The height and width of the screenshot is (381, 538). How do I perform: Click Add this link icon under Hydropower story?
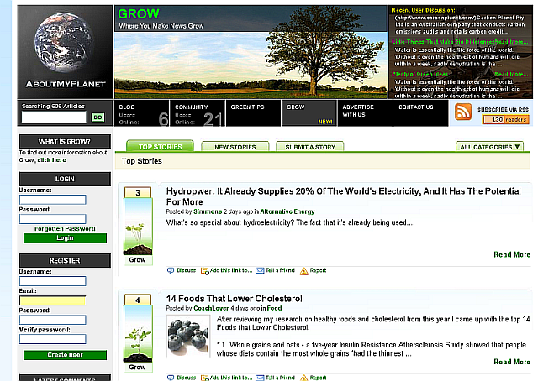point(205,271)
